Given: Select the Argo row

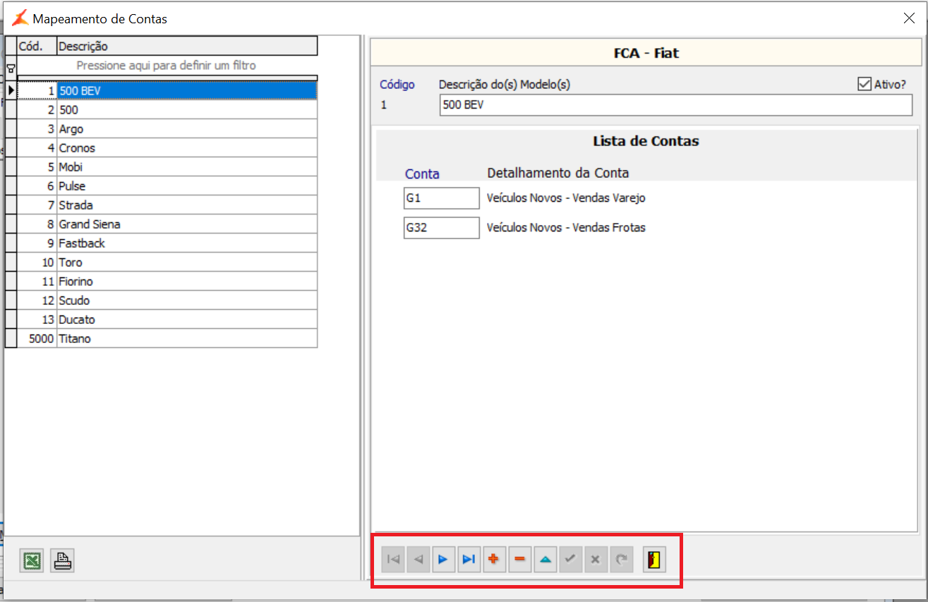Looking at the screenshot, I should click(x=167, y=129).
